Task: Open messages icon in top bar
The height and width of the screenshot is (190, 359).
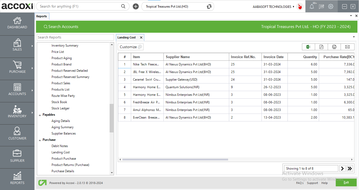Action: [321, 7]
